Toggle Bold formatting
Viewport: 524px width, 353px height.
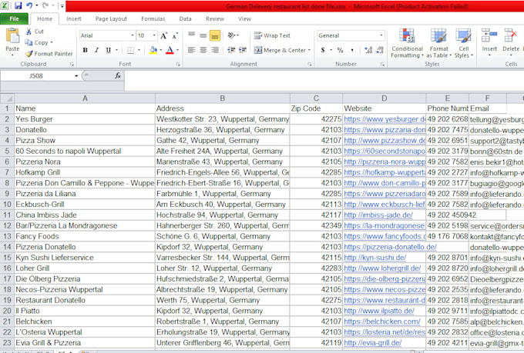click(x=86, y=50)
